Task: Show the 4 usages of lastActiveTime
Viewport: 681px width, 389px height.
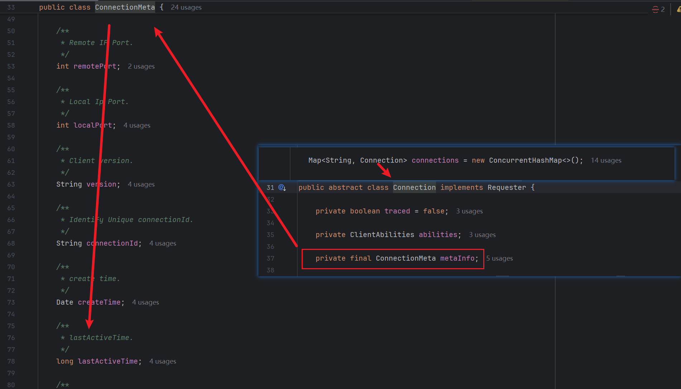Action: 163,361
